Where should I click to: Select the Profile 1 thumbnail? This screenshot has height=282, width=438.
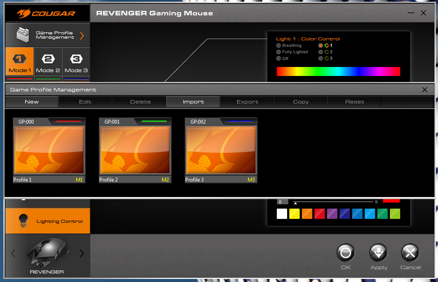coord(49,150)
